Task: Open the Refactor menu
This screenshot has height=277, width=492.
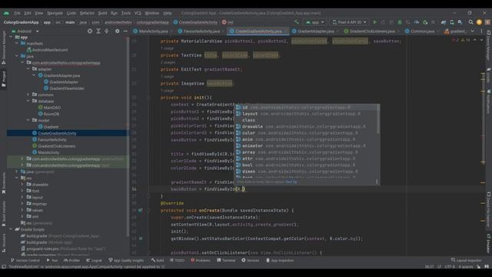Action: point(87,13)
